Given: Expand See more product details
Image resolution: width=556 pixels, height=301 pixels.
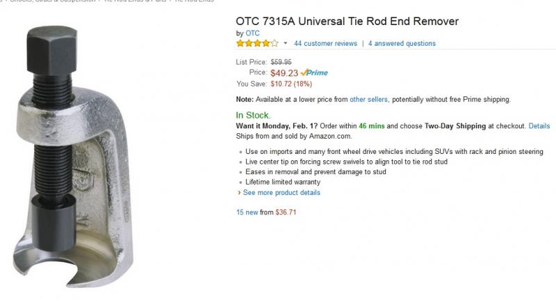Looking at the screenshot, I should pos(281,192).
